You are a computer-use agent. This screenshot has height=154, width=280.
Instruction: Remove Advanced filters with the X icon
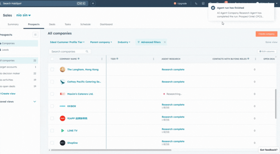[x=165, y=42]
